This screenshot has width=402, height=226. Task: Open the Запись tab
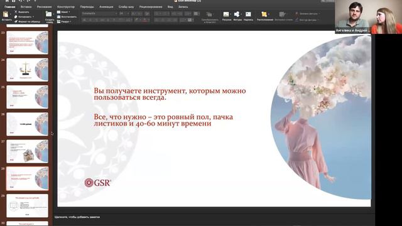click(x=183, y=7)
